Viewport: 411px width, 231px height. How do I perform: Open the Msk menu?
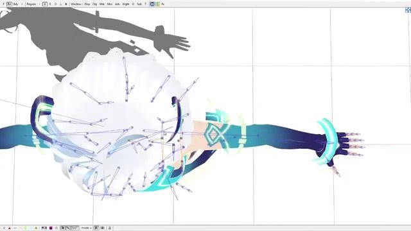coord(102,4)
